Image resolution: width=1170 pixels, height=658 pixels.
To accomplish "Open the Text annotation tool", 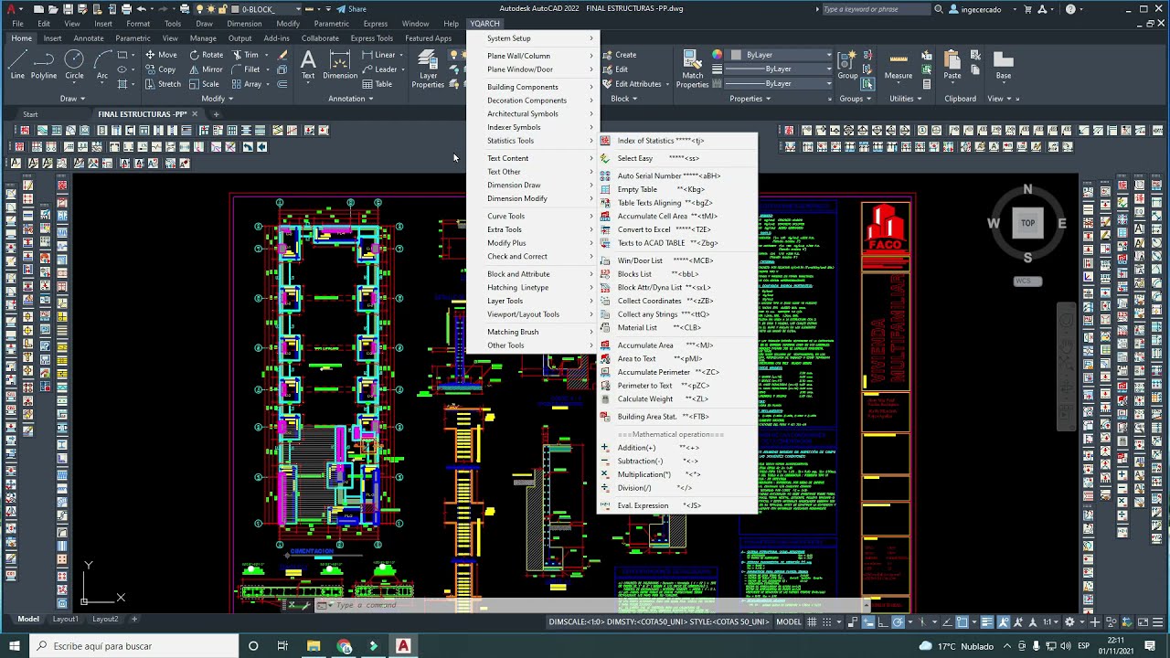I will (309, 65).
